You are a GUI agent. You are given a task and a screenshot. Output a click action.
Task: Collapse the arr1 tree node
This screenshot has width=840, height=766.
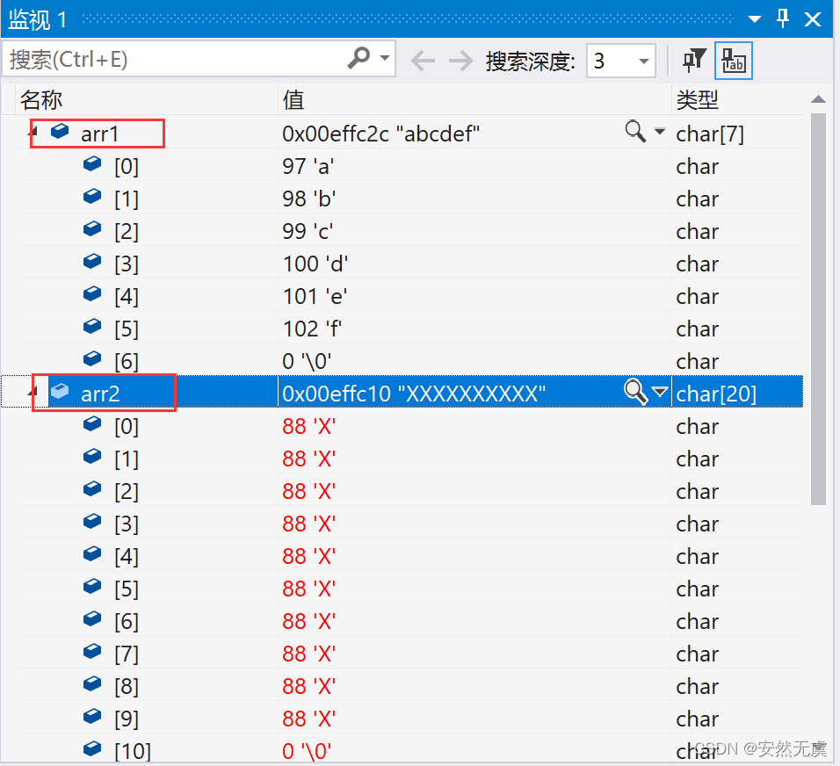[x=33, y=130]
